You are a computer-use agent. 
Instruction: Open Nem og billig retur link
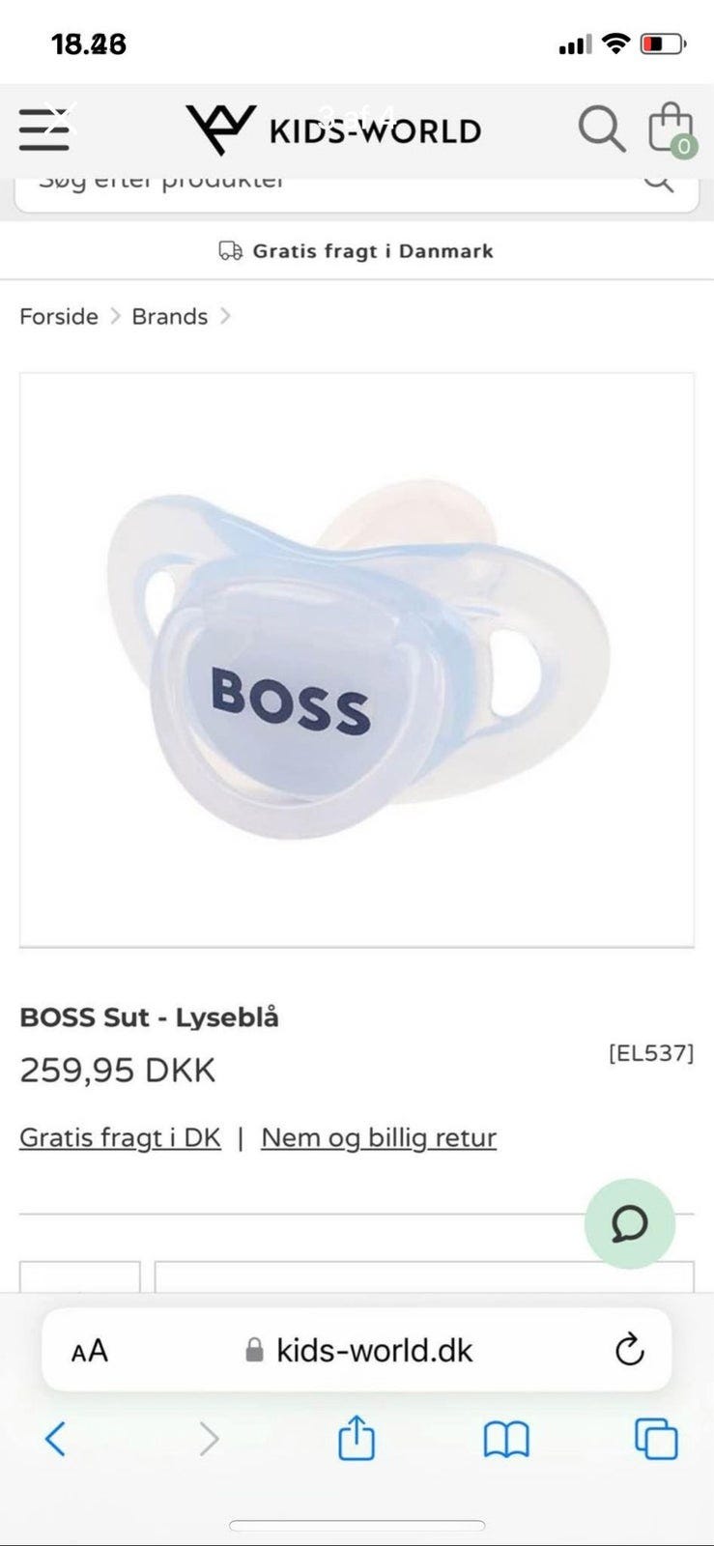click(x=379, y=1137)
